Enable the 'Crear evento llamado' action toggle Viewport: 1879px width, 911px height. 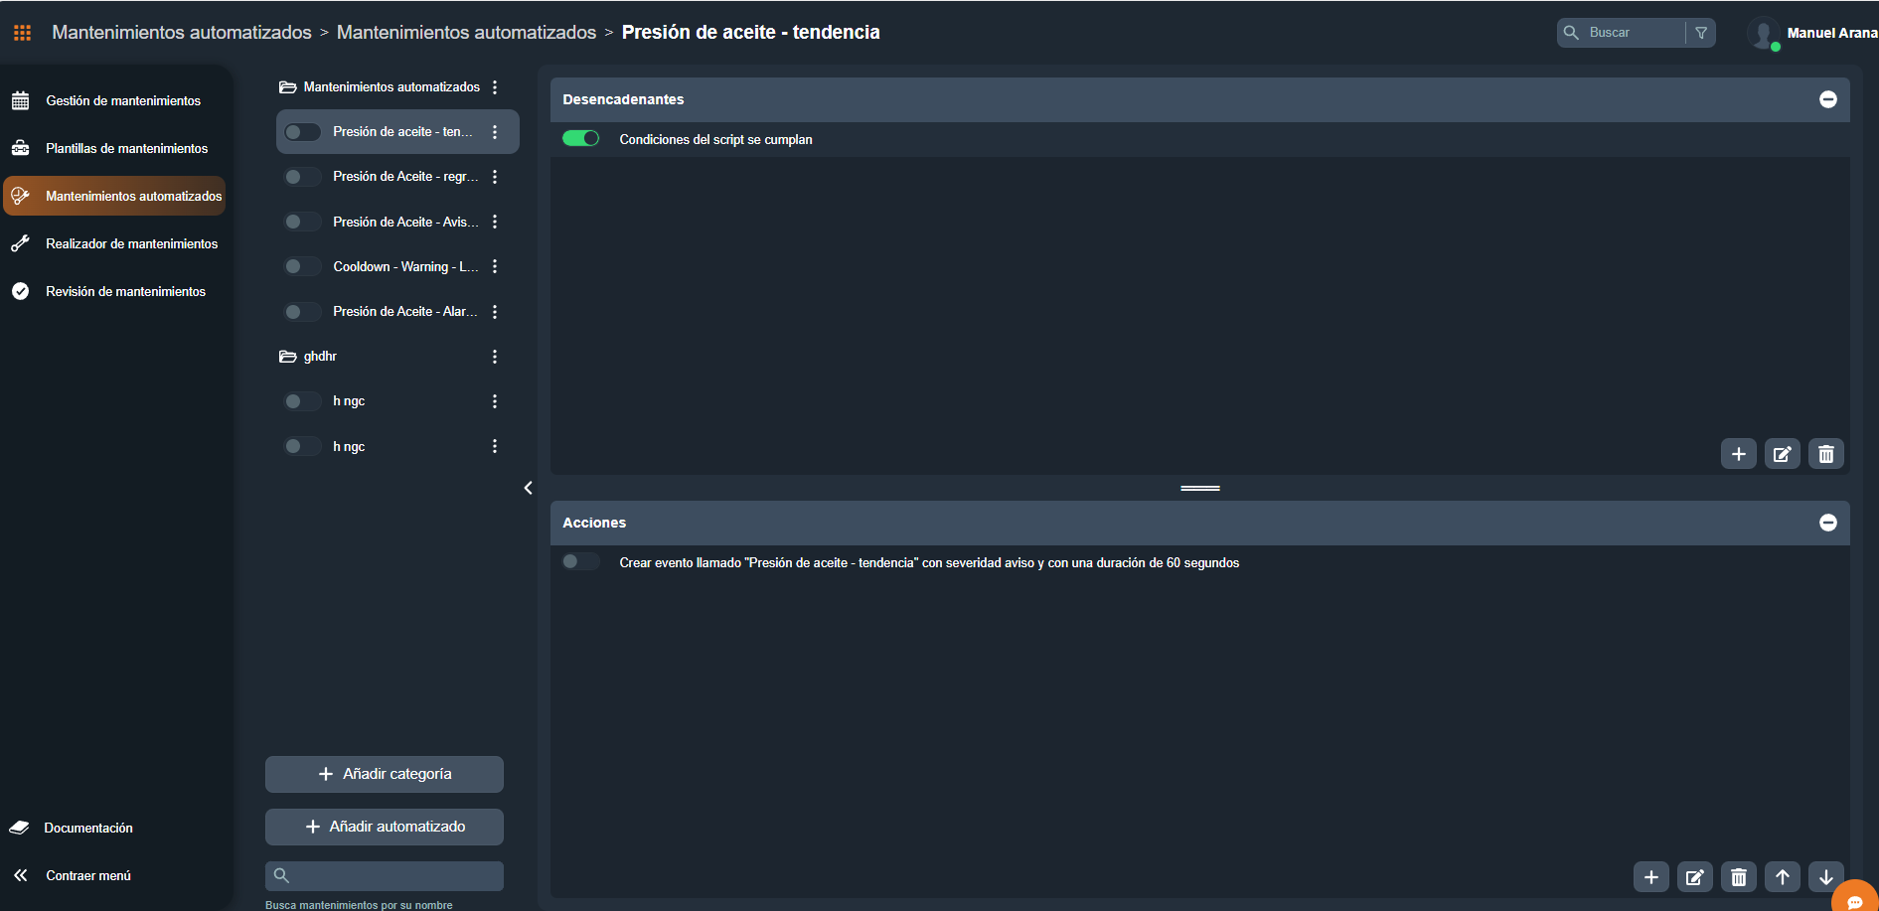tap(581, 562)
